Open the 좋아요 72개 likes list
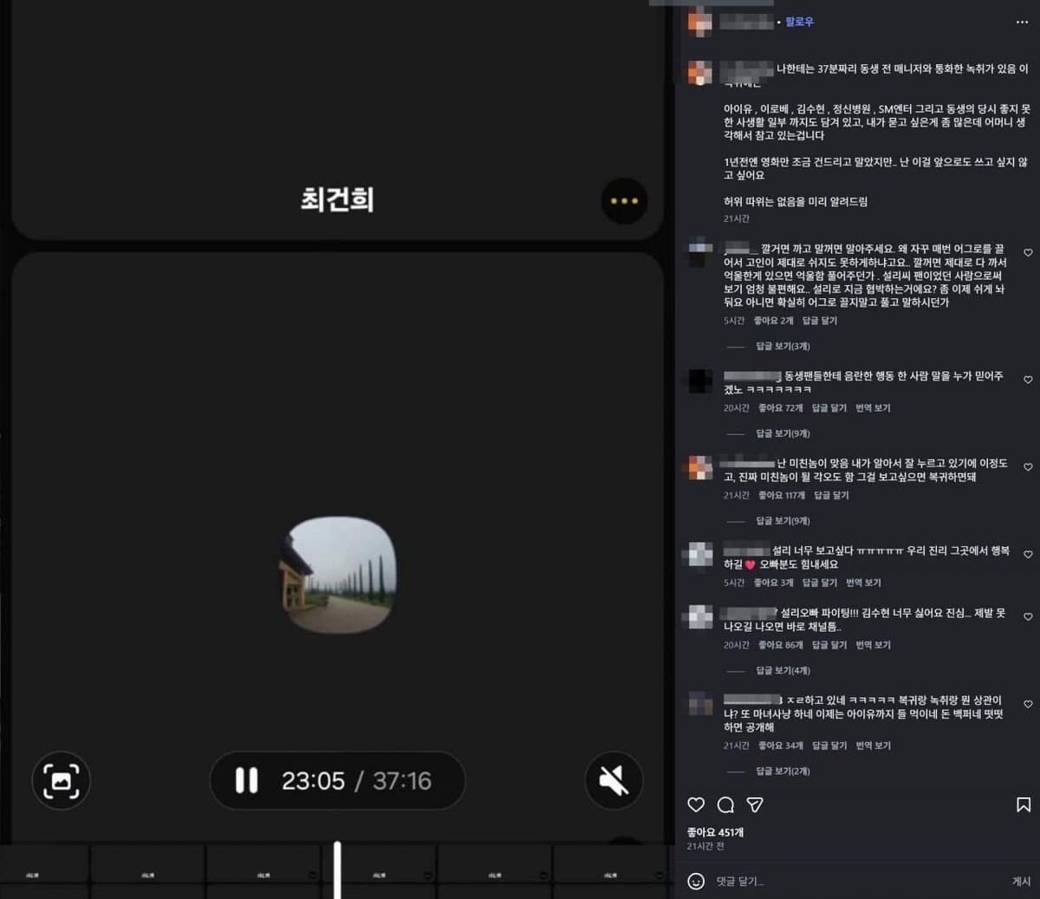 click(781, 407)
